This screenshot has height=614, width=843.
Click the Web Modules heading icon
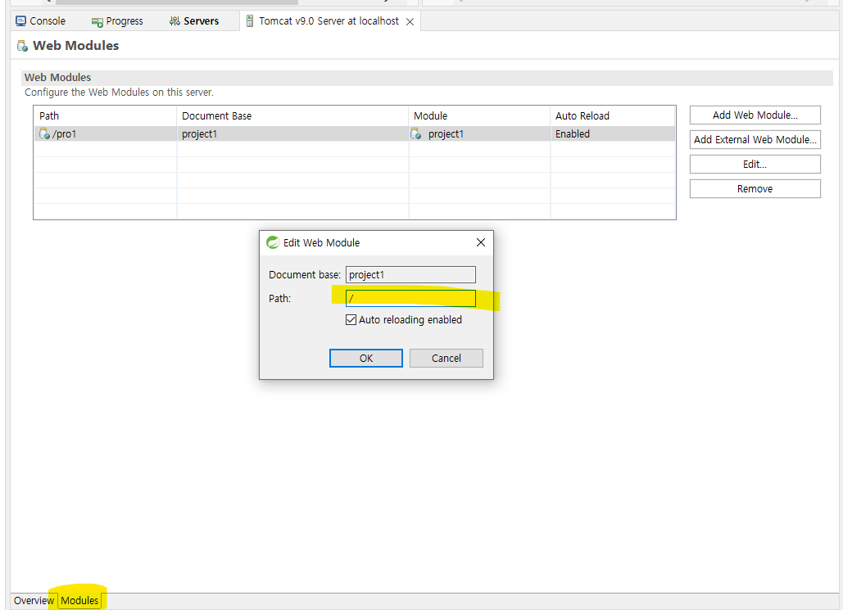[x=23, y=46]
